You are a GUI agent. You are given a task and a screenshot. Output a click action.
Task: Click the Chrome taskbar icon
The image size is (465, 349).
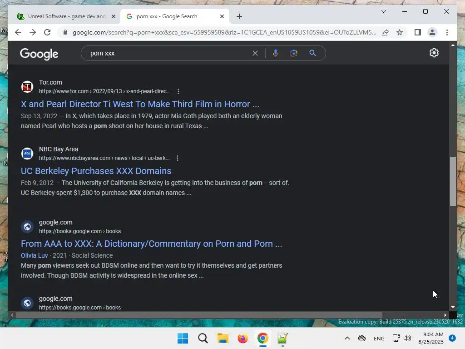263,338
